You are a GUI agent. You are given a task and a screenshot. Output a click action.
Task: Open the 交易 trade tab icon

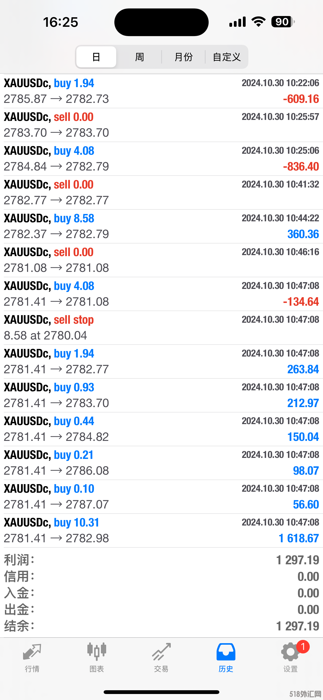[x=161, y=652]
